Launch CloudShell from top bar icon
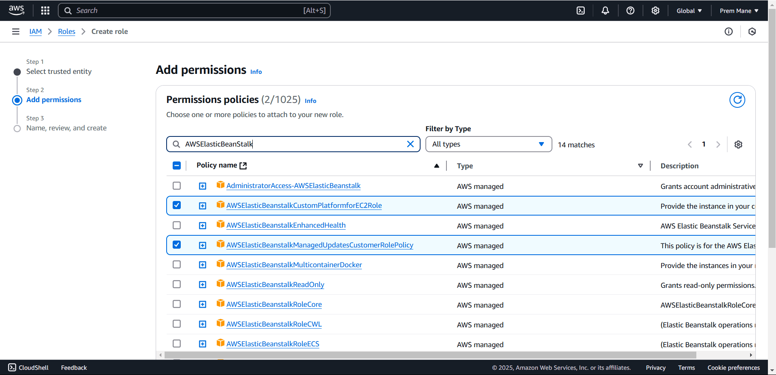This screenshot has height=375, width=776. [581, 10]
